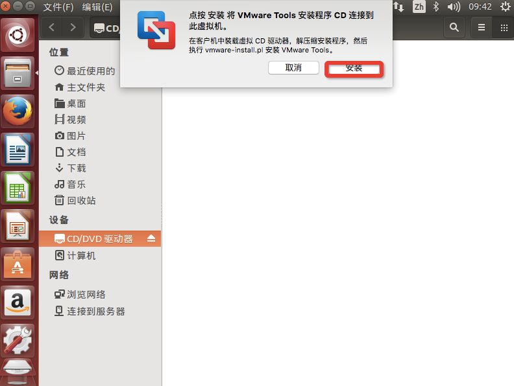Viewport: 514px width, 386px height.
Task: Open 文档 (Documents) folder
Action: [x=70, y=152]
